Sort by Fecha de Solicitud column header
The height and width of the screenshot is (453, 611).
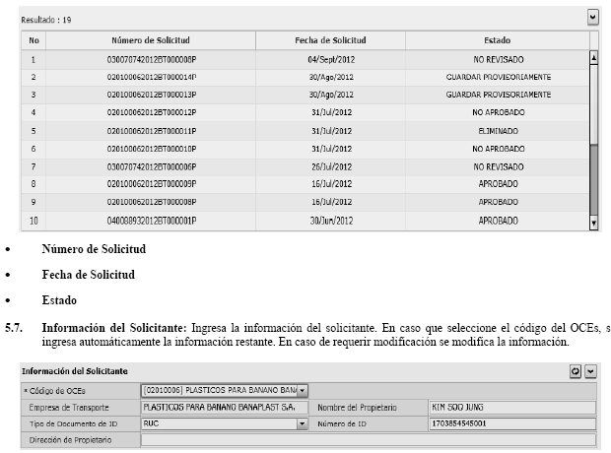330,40
